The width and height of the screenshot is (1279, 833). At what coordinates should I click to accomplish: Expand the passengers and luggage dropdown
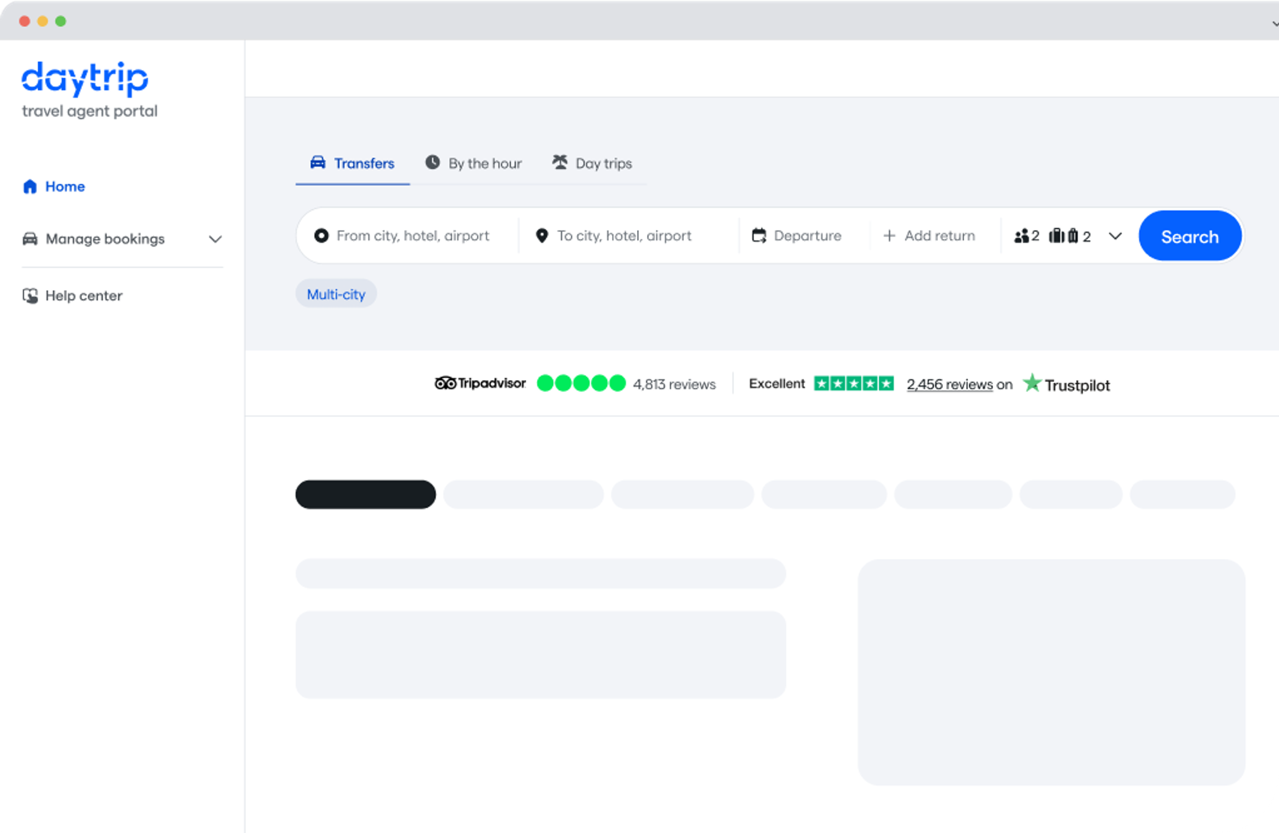(x=1115, y=236)
